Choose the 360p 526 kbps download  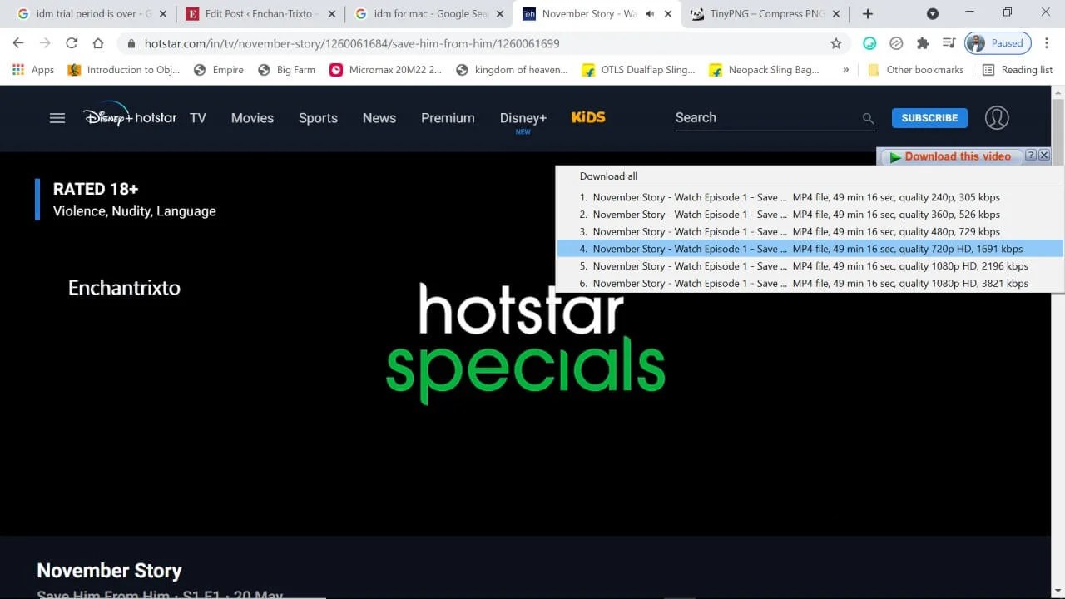pyautogui.click(x=810, y=215)
